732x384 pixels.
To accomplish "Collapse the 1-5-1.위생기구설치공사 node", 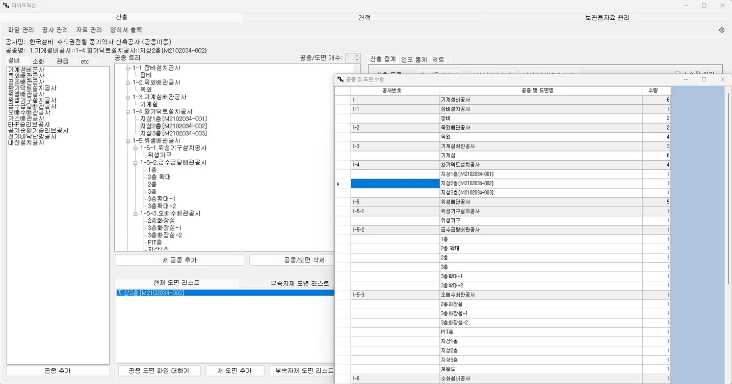I will click(135, 148).
